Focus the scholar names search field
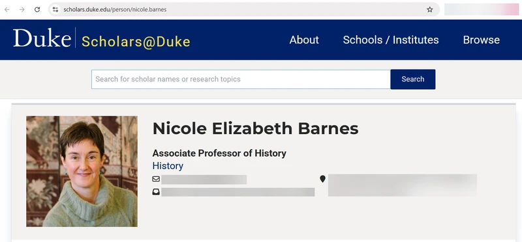Viewport: 522px width, 242px height. (x=241, y=79)
